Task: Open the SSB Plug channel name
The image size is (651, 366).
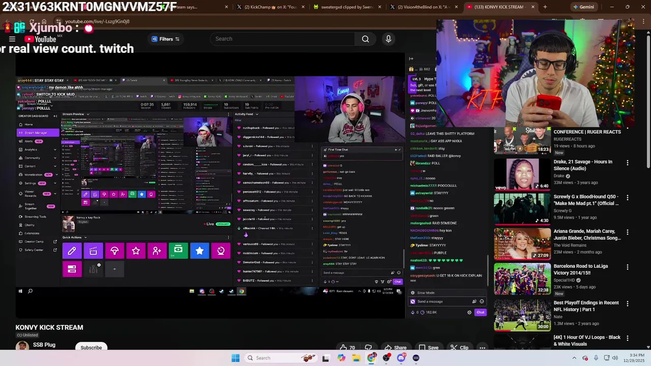Action: 44,345
